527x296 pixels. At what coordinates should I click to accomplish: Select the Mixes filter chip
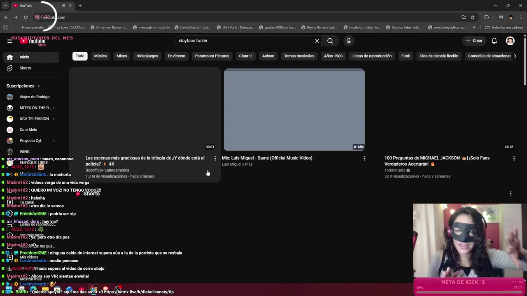pyautogui.click(x=121, y=56)
